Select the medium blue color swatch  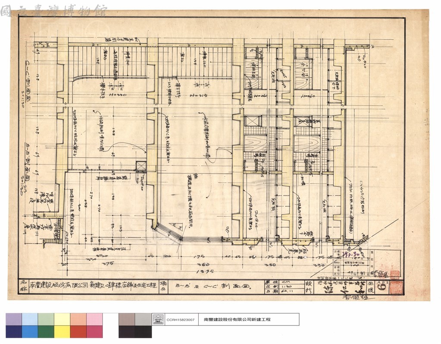click(x=30, y=331)
